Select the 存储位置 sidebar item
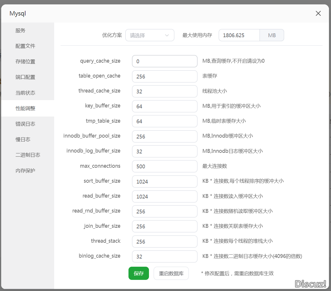 (x=25, y=61)
